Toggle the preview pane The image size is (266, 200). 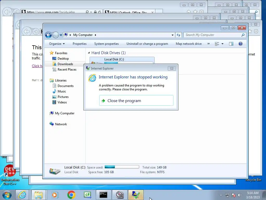click(x=231, y=44)
